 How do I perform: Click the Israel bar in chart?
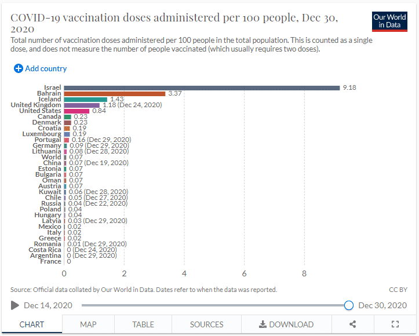point(202,88)
